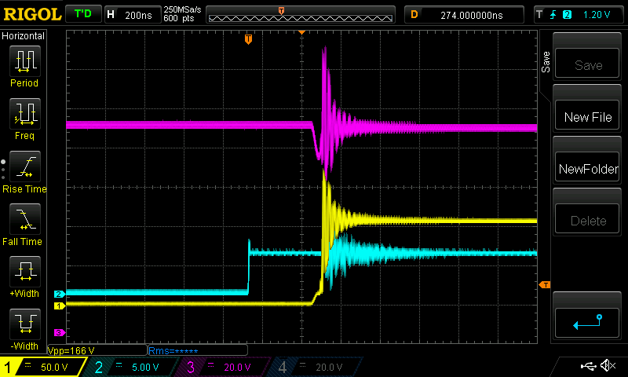Screen dimensions: 628x377
Task: Click the muted speaker icon
Action: 607,366
